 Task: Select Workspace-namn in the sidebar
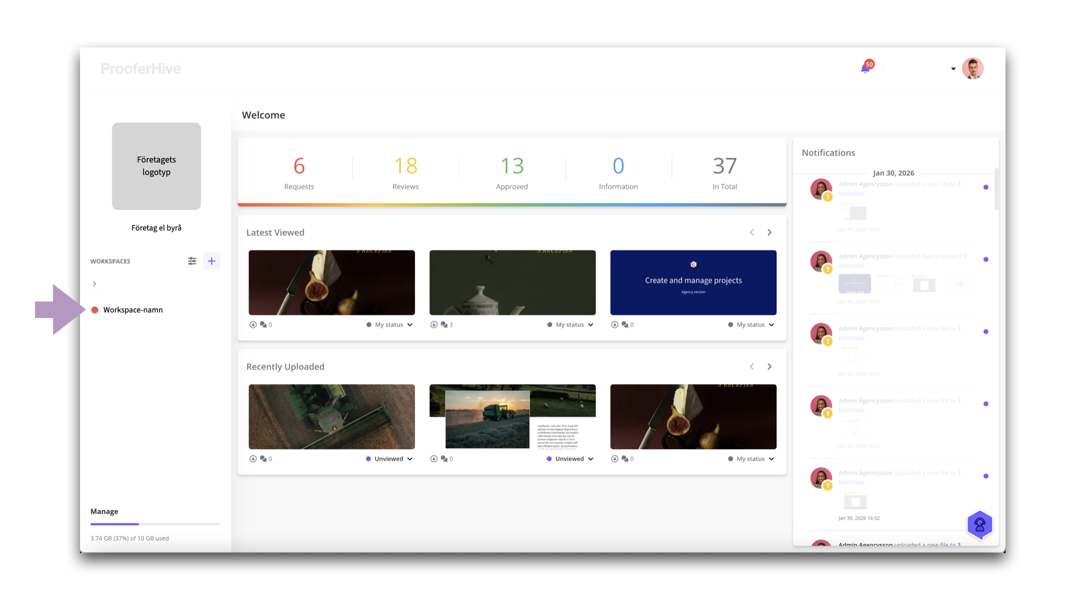132,310
